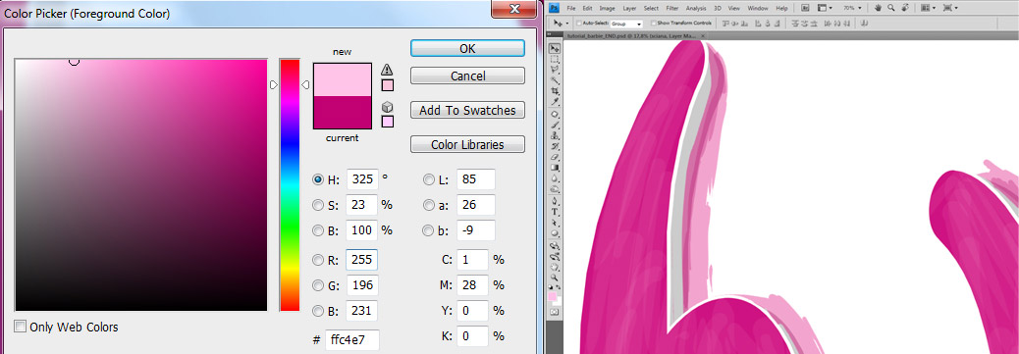Toggle the Auto-Select checkbox

point(578,24)
